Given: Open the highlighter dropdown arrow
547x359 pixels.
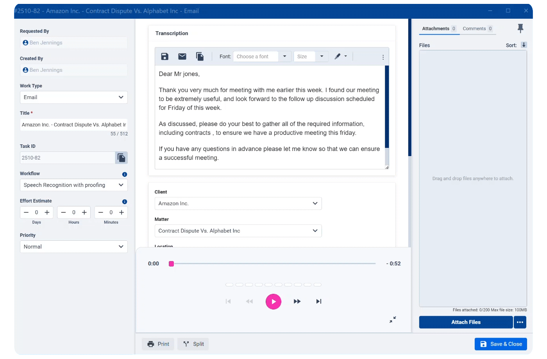Looking at the screenshot, I should pyautogui.click(x=346, y=56).
